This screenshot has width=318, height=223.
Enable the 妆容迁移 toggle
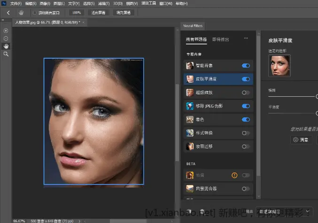(x=246, y=146)
